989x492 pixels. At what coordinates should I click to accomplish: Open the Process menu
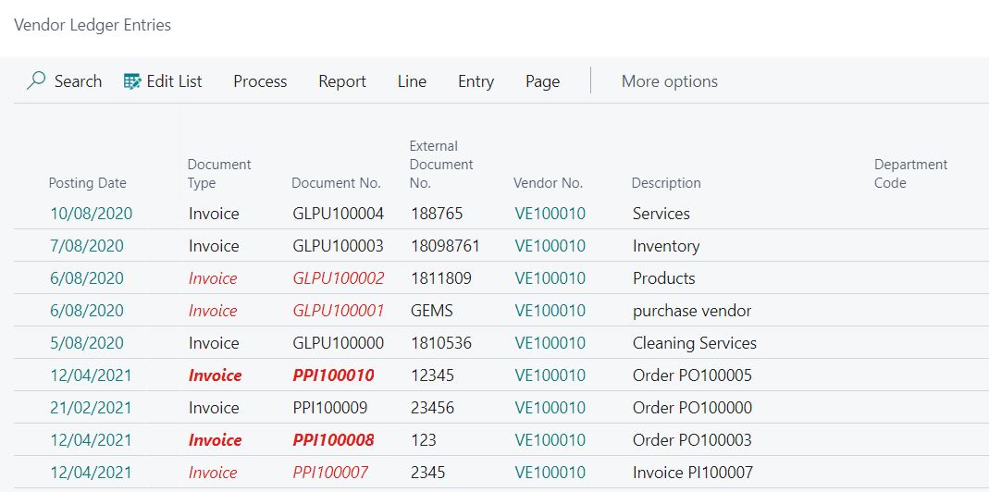point(260,81)
